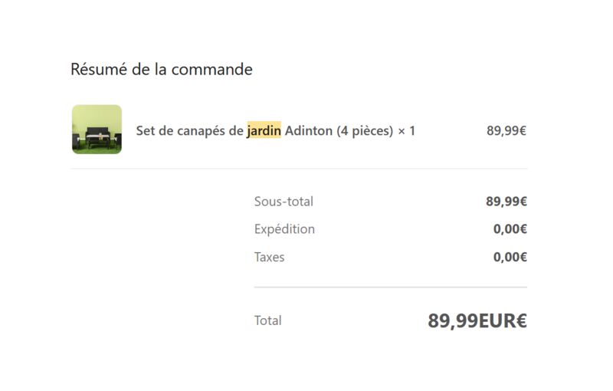Click the word Adinton in the product name
This screenshot has height=391, width=613.
pos(309,130)
